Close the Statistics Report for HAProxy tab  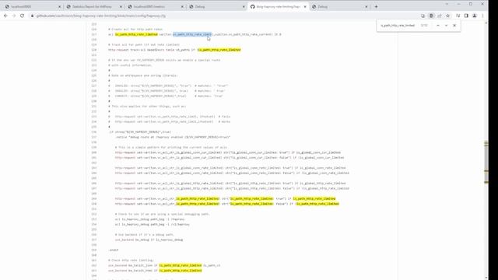coord(121,7)
